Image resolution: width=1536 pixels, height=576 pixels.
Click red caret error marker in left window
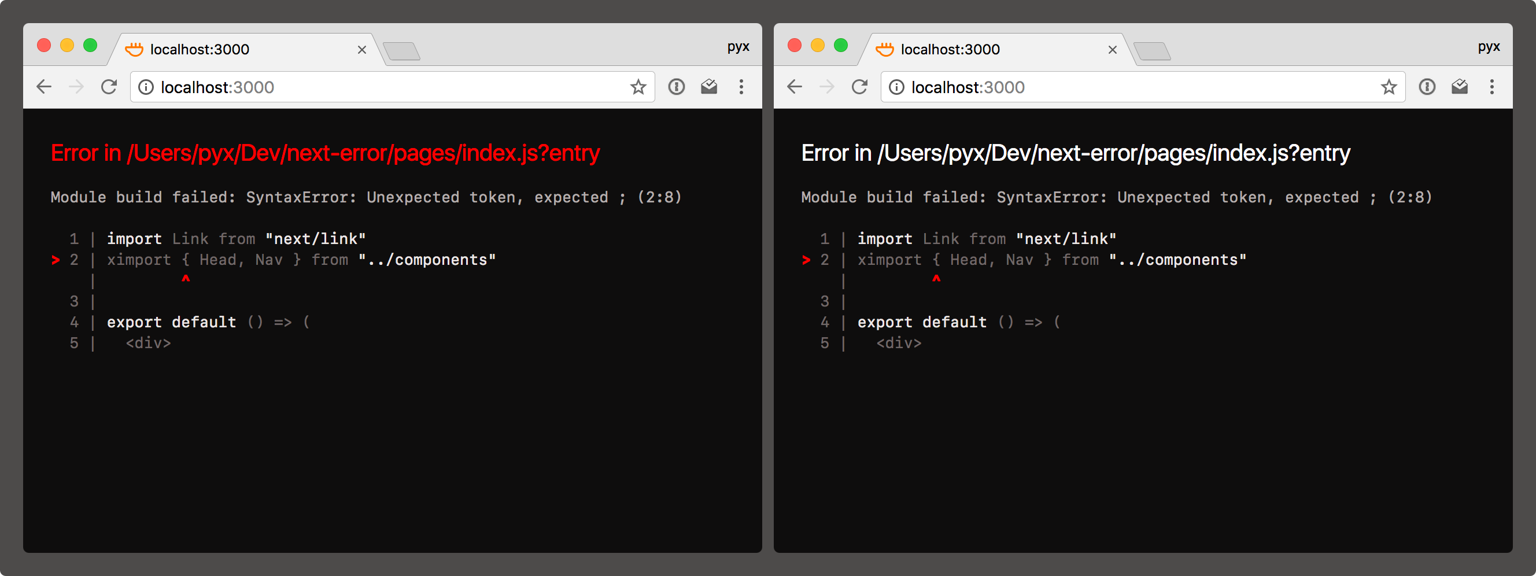pos(186,279)
